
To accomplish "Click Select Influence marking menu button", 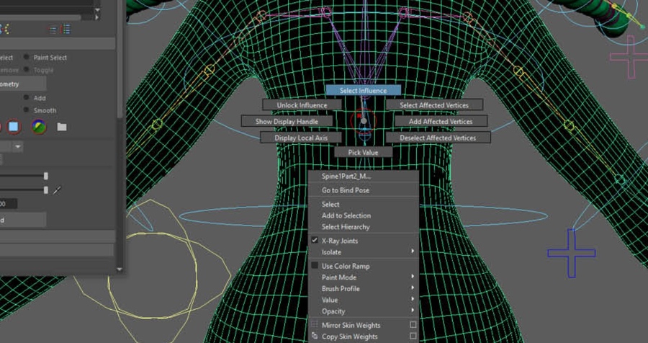I will (x=363, y=91).
